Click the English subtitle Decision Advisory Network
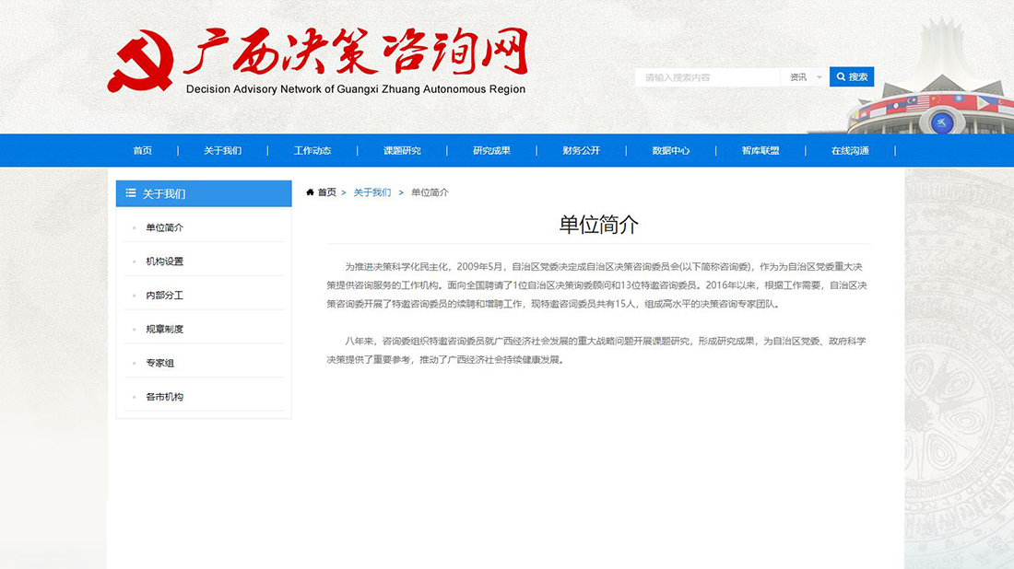Viewport: 1014px width, 569px height. click(x=356, y=89)
